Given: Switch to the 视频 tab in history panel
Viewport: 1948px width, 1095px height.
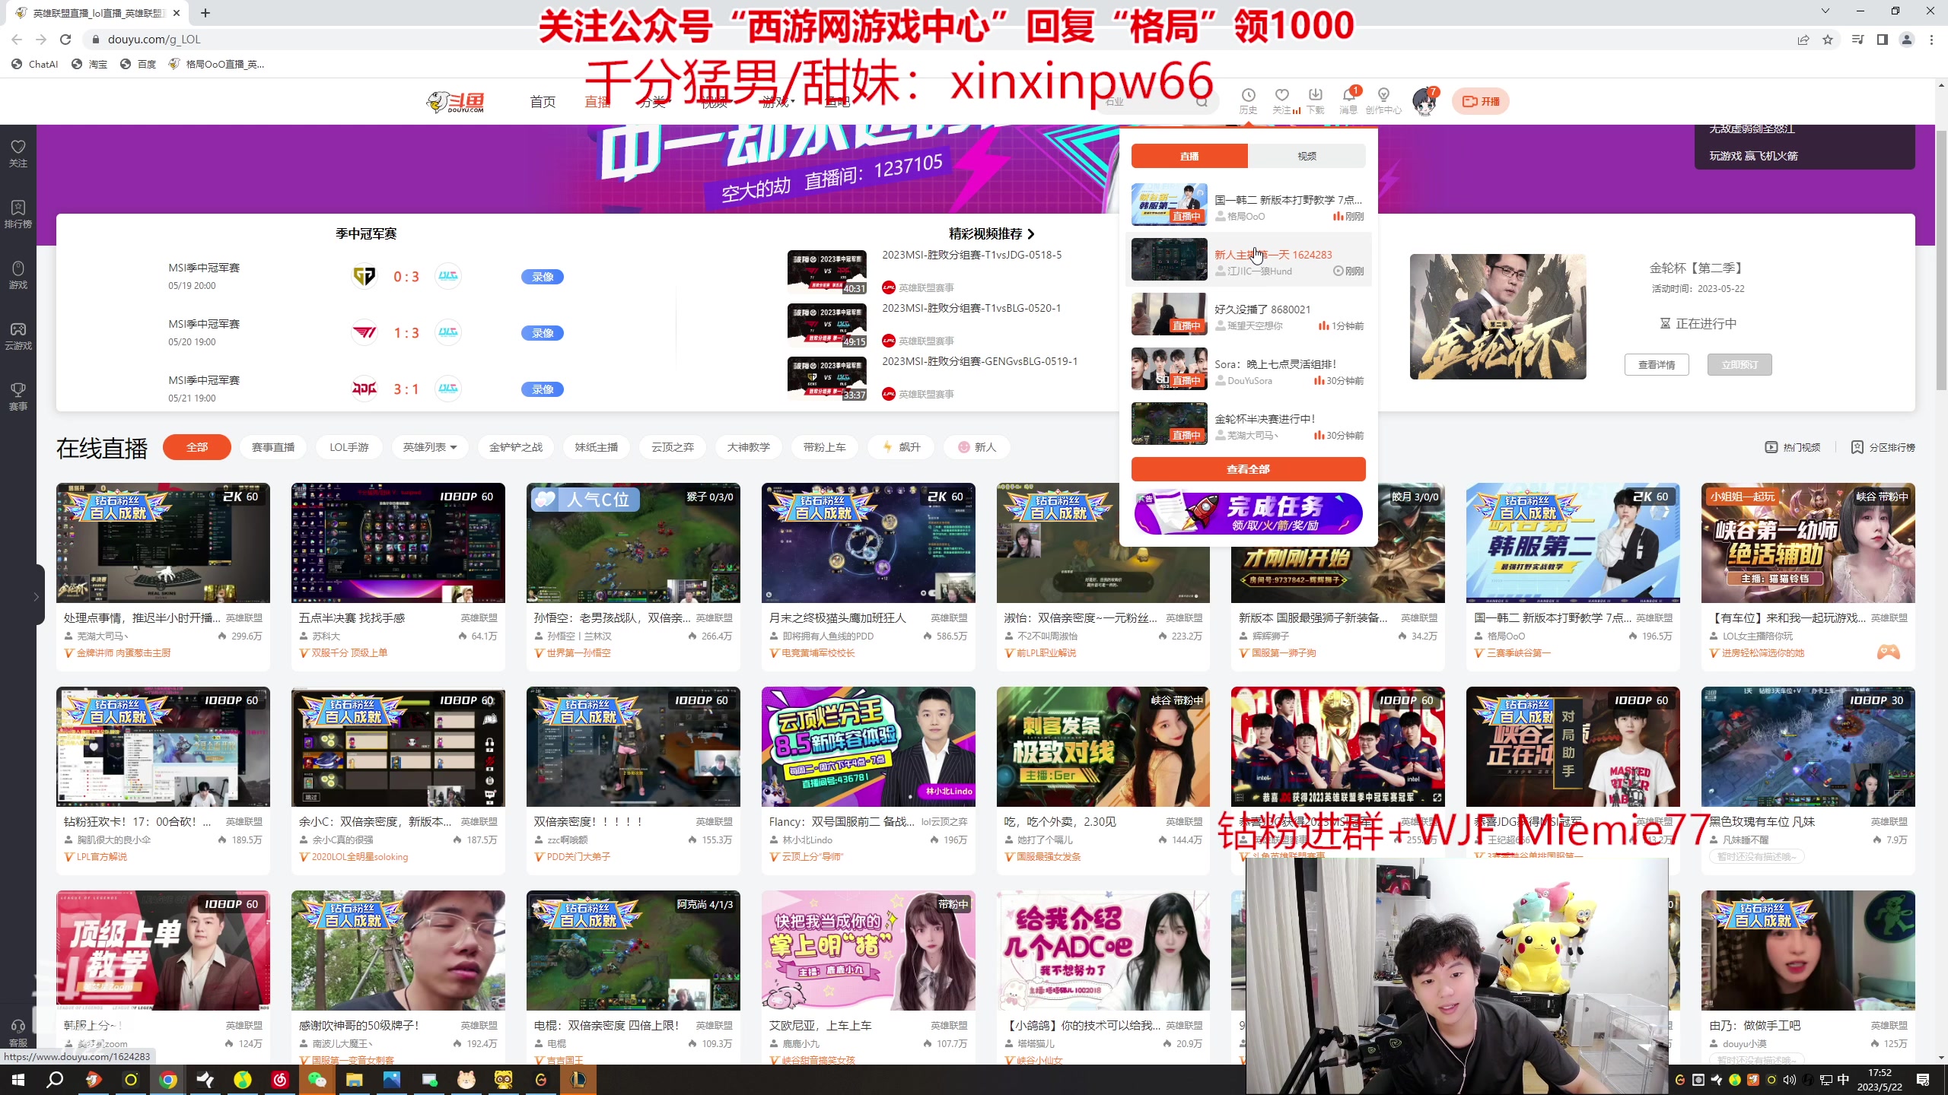Looking at the screenshot, I should tap(1307, 156).
